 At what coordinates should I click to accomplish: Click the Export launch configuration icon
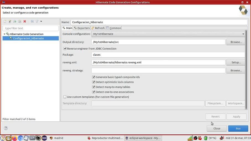15,21
